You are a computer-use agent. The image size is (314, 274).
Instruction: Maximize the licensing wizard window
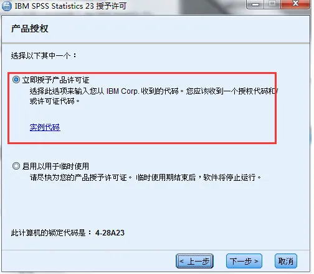tap(272, 4)
